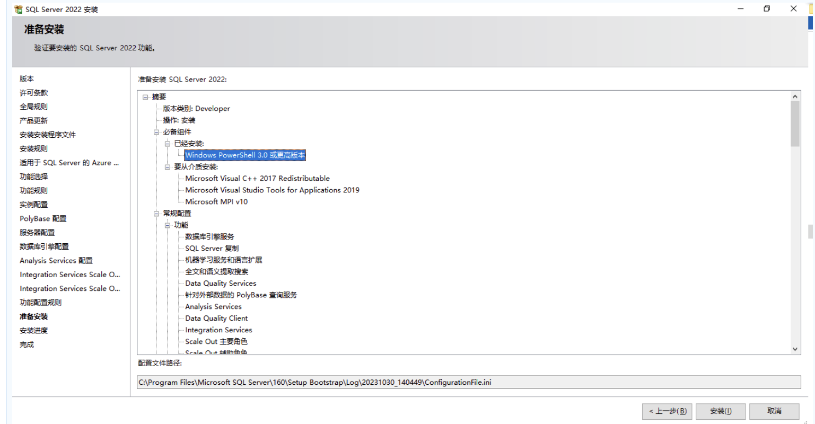Go to 版本 step in sidebar
The width and height of the screenshot is (815, 424).
(27, 79)
